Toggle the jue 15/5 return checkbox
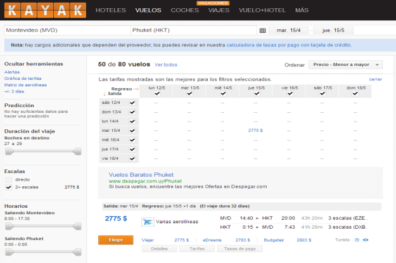The image size is (396, 263). (x=257, y=94)
